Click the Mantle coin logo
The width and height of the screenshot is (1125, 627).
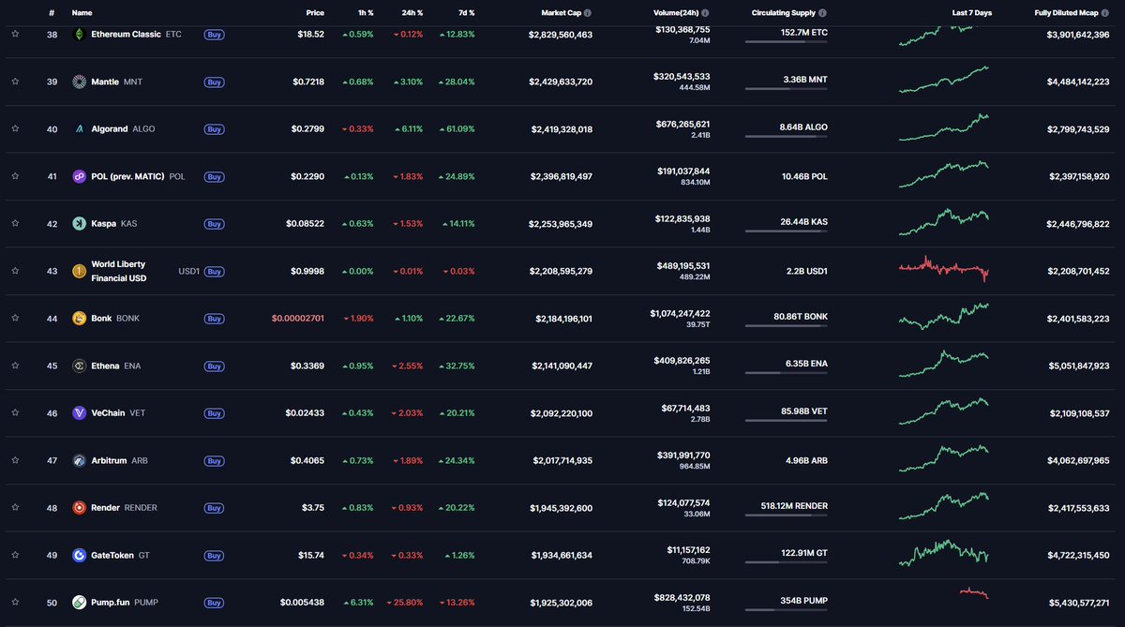pyautogui.click(x=80, y=82)
